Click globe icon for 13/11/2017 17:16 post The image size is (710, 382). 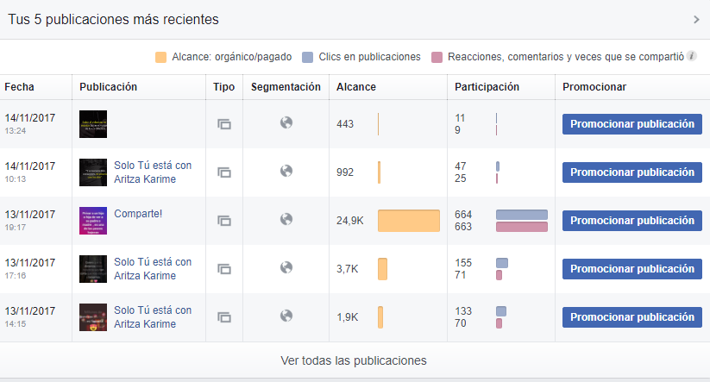286,267
